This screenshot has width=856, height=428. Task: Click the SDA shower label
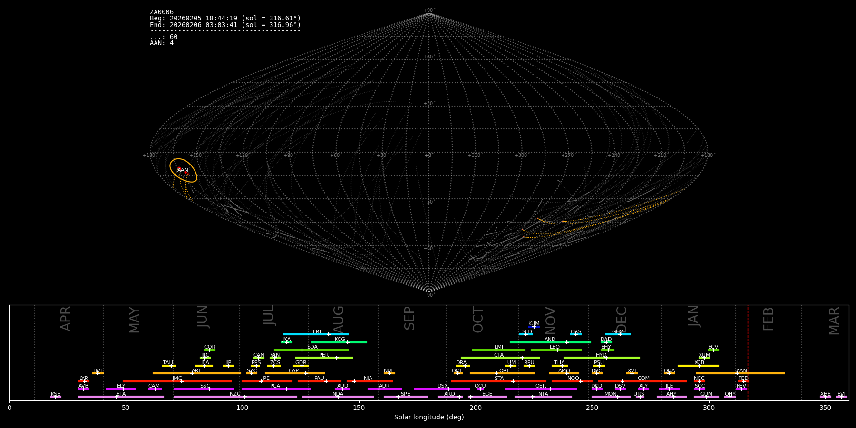(x=312, y=347)
